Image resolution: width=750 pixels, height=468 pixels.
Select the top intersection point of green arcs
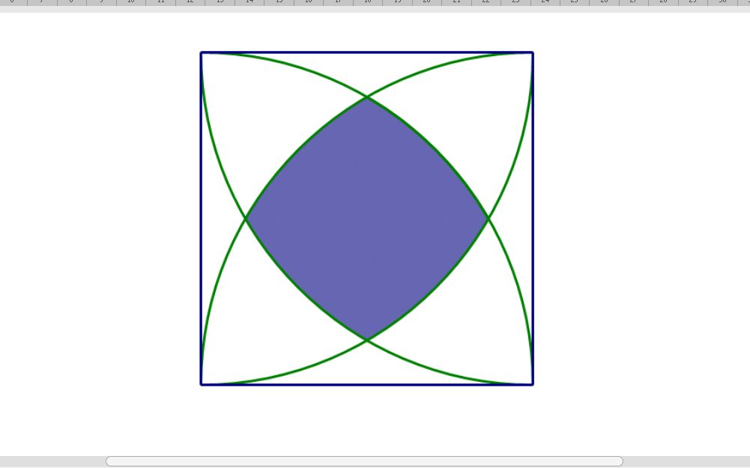click(x=367, y=97)
